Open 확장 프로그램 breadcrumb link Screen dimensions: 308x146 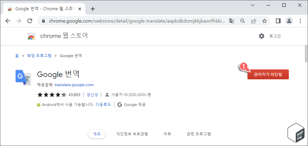pos(39,56)
